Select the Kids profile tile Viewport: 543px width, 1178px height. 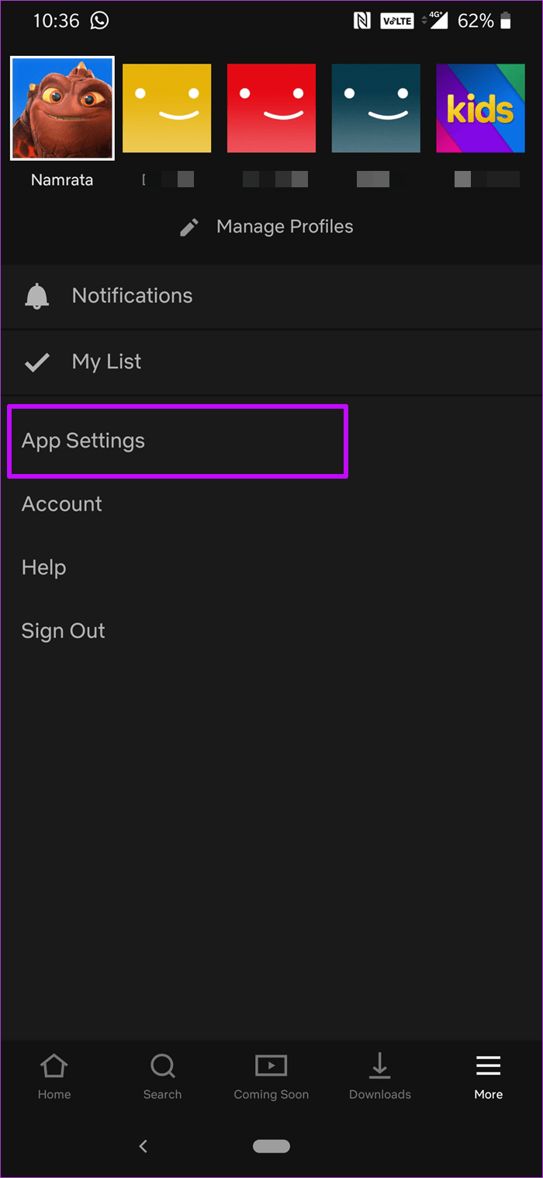point(480,108)
